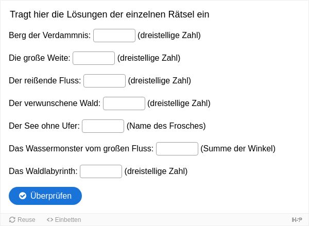Open the Einbetten embed link
The height and width of the screenshot is (226, 309).
click(x=64, y=219)
